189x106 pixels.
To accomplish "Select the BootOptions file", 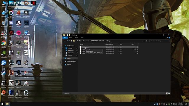I will [x=109, y=47].
